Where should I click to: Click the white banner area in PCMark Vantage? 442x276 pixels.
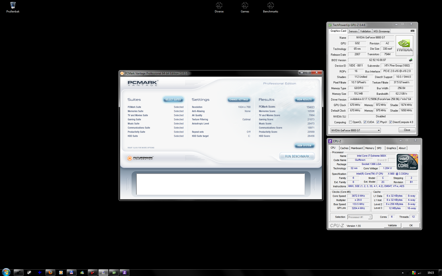221,184
